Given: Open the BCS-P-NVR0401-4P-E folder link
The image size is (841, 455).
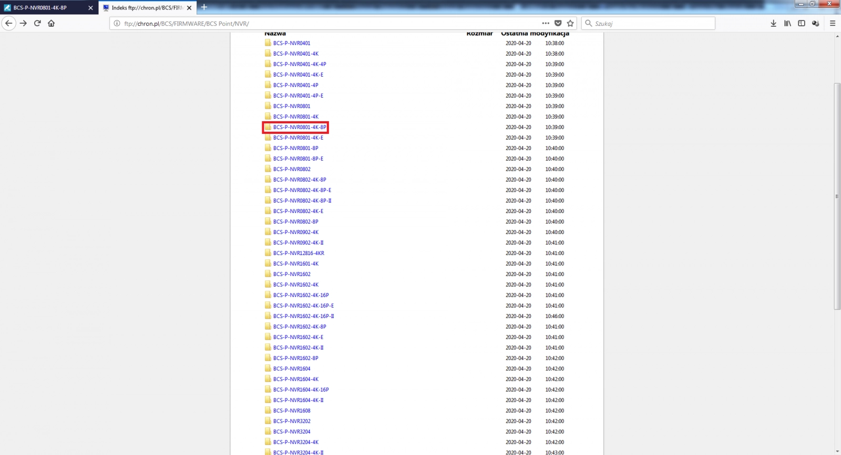Looking at the screenshot, I should pos(299,96).
